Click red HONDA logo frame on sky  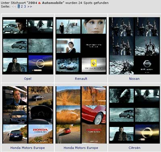(41, 134)
